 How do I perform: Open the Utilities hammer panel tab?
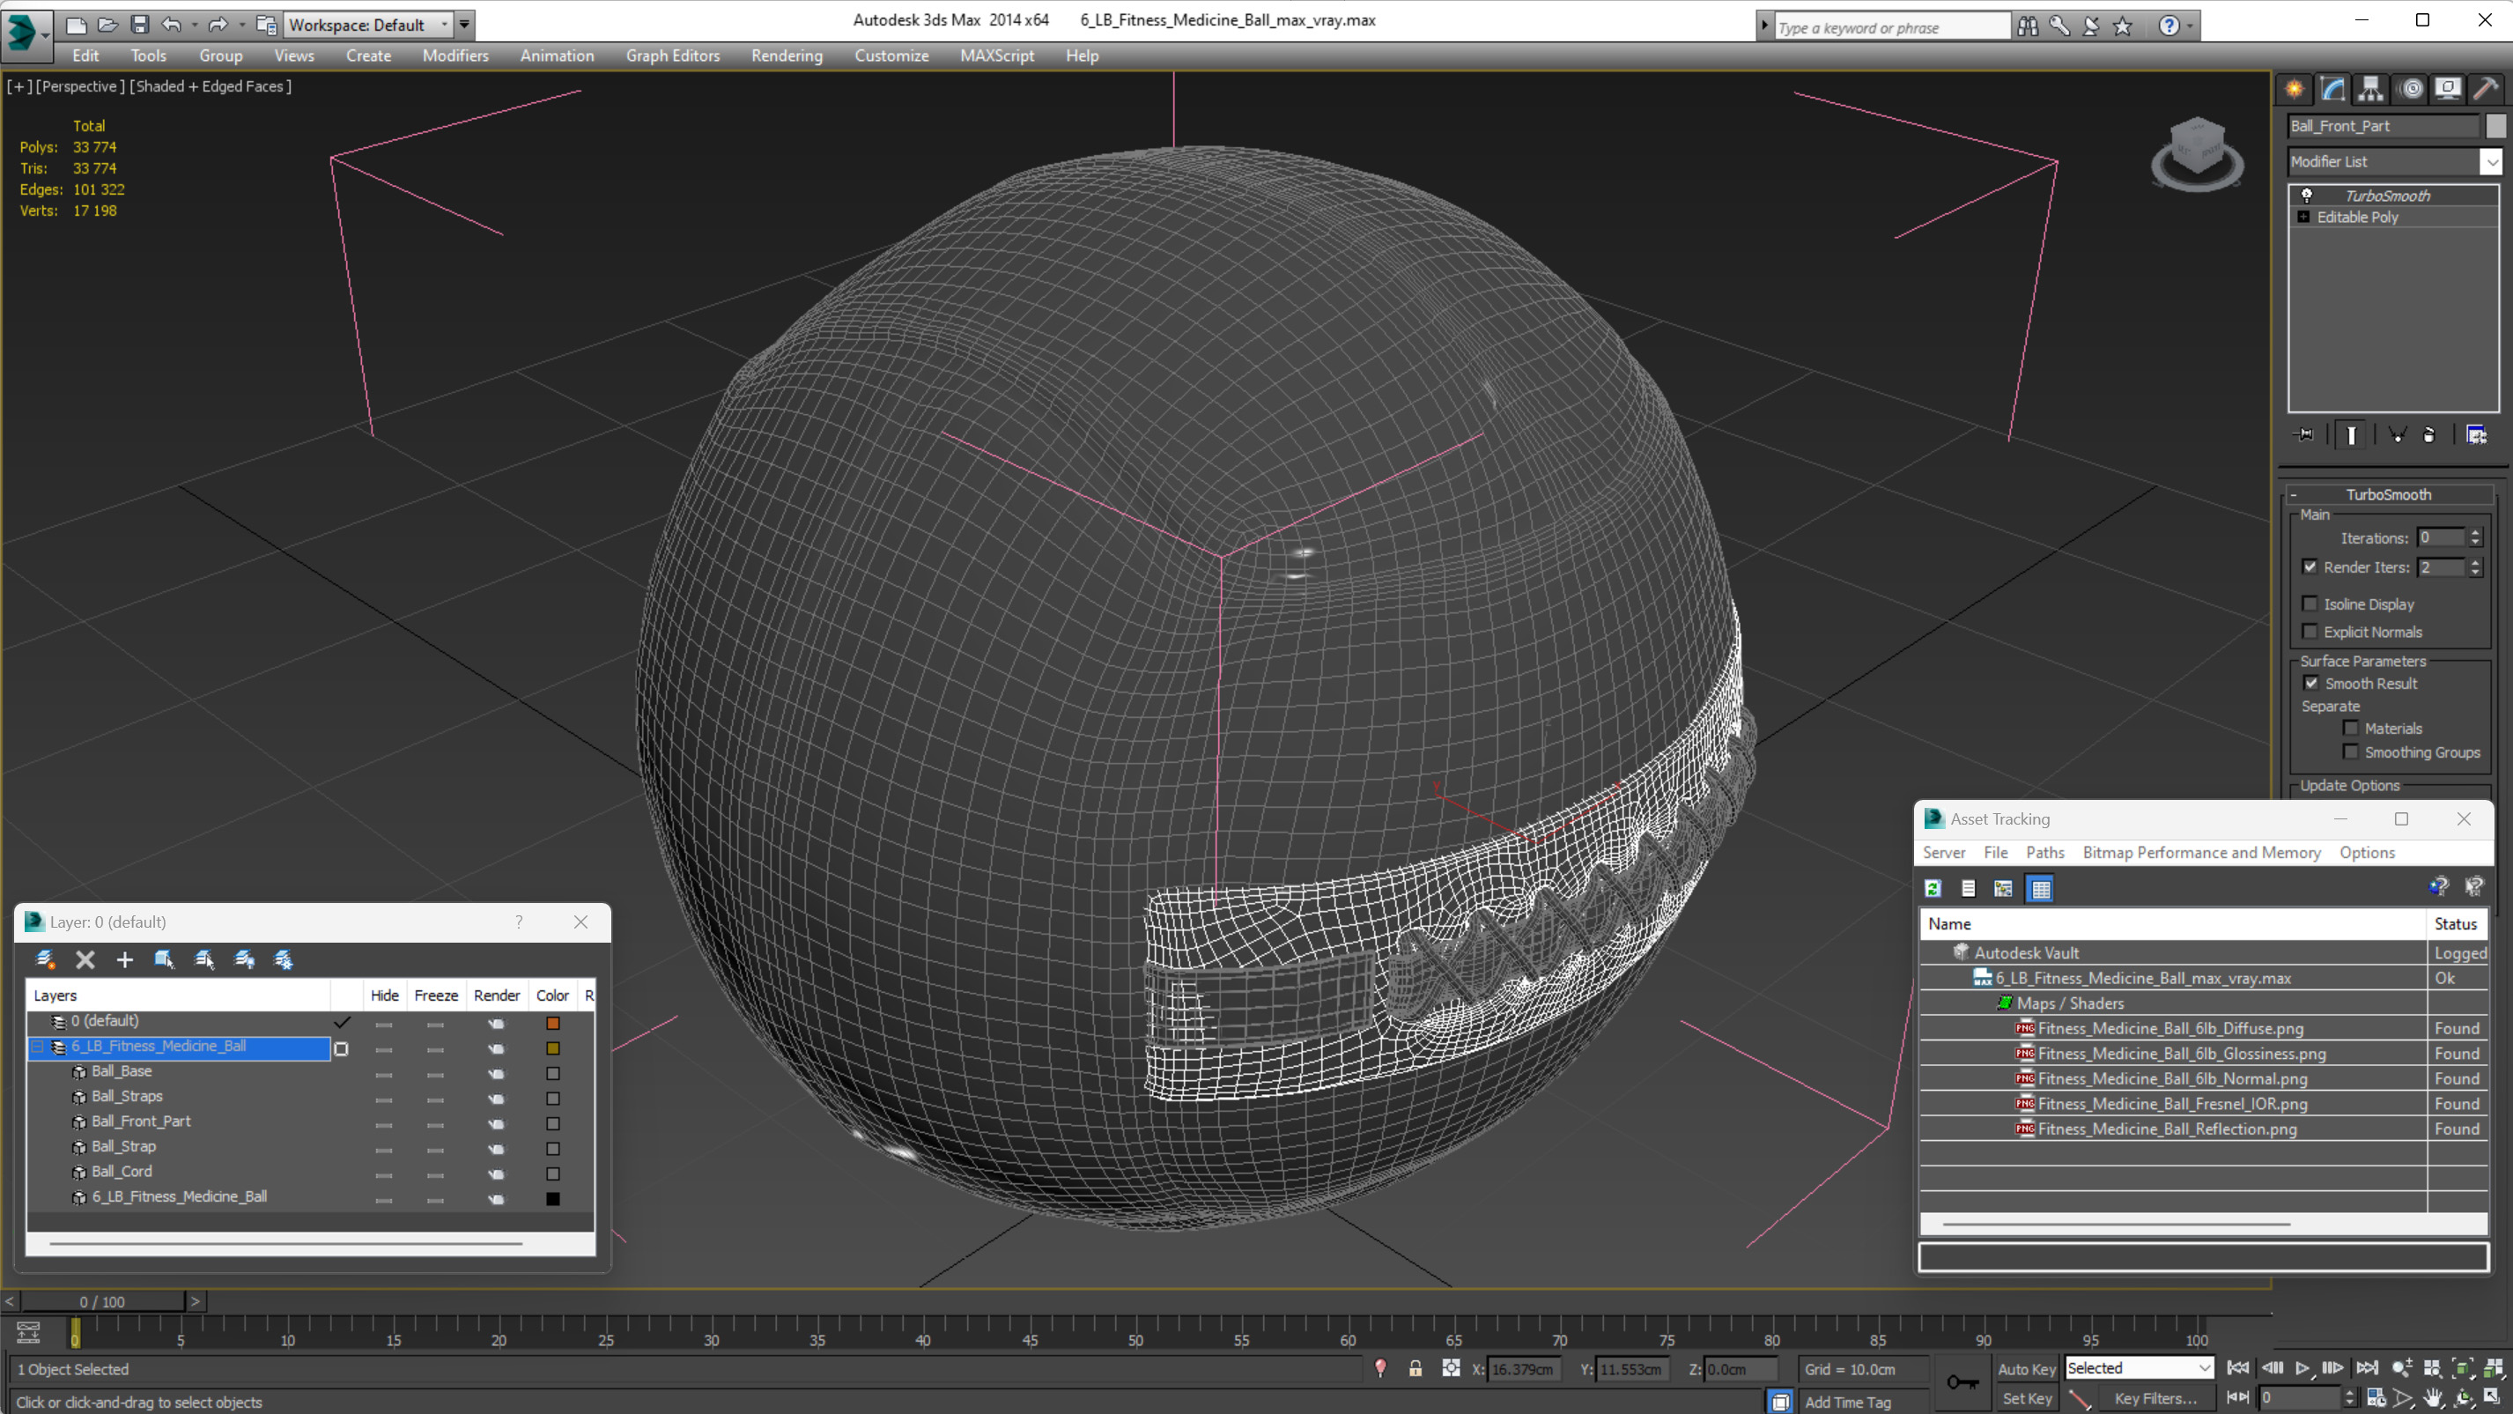click(x=2486, y=89)
